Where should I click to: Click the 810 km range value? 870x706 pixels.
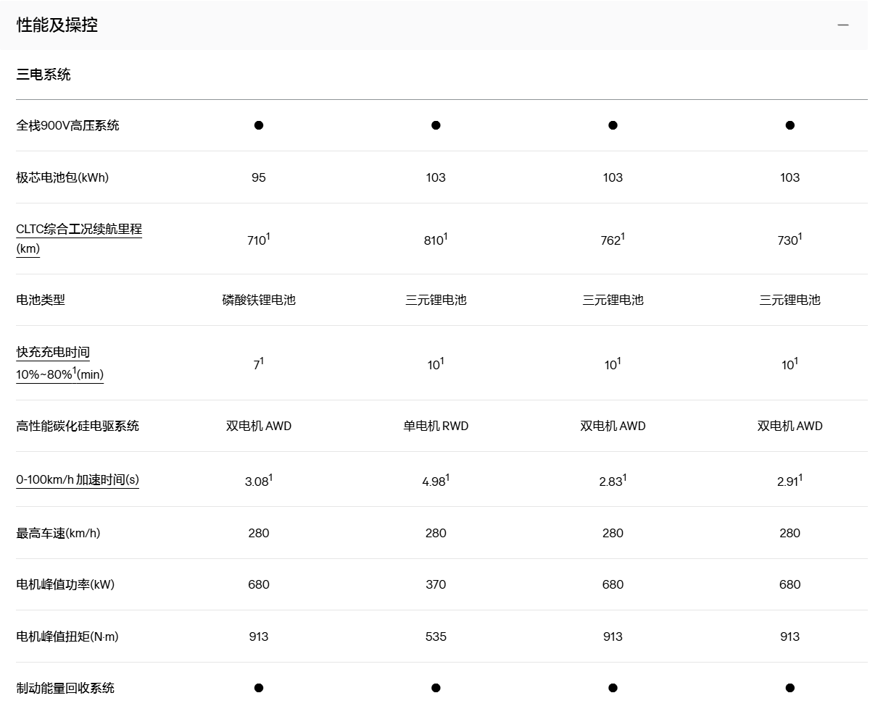coord(434,240)
